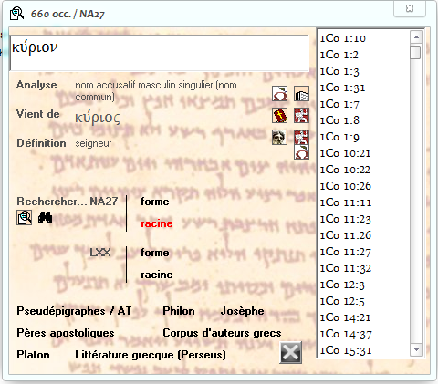Viewport: 438px width, 384px height.
Task: Click the search document icon under Rechercher
Action: pos(24,217)
